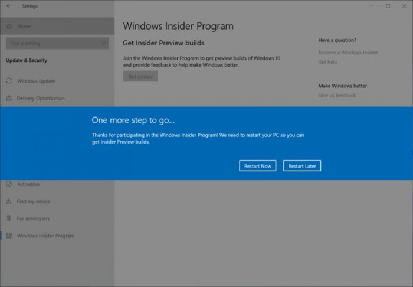Image resolution: width=413 pixels, height=287 pixels.
Task: Click the Restart Now button
Action: (x=258, y=166)
